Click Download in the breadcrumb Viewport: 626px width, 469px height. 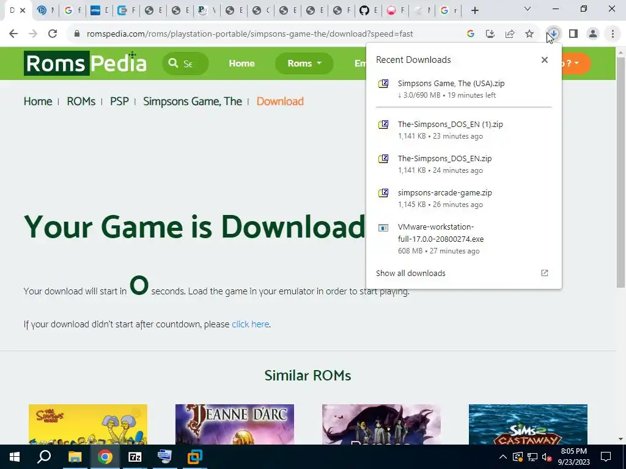280,101
